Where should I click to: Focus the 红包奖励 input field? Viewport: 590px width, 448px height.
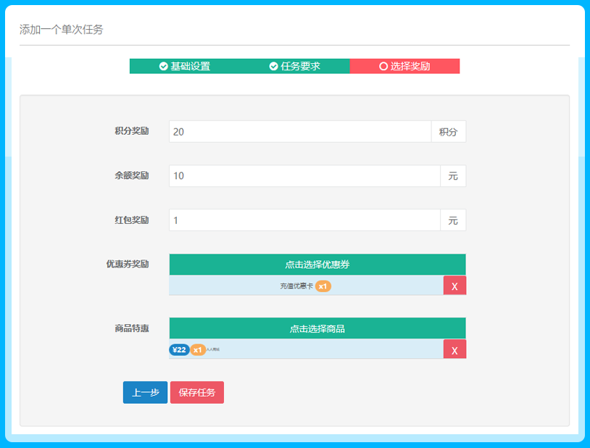coord(304,220)
